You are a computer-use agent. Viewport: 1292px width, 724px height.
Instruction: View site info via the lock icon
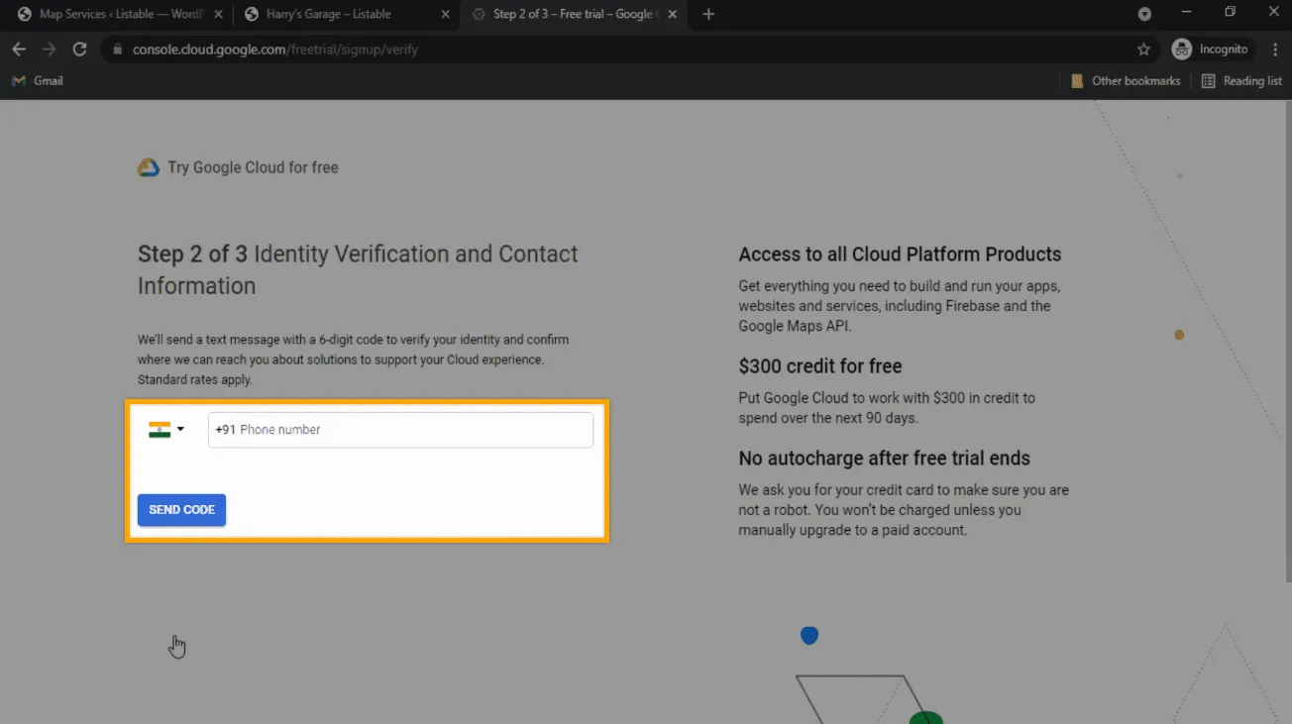coord(117,50)
